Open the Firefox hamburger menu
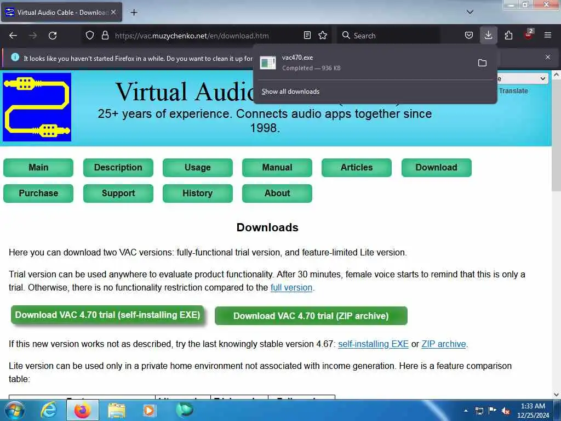 coord(548,36)
